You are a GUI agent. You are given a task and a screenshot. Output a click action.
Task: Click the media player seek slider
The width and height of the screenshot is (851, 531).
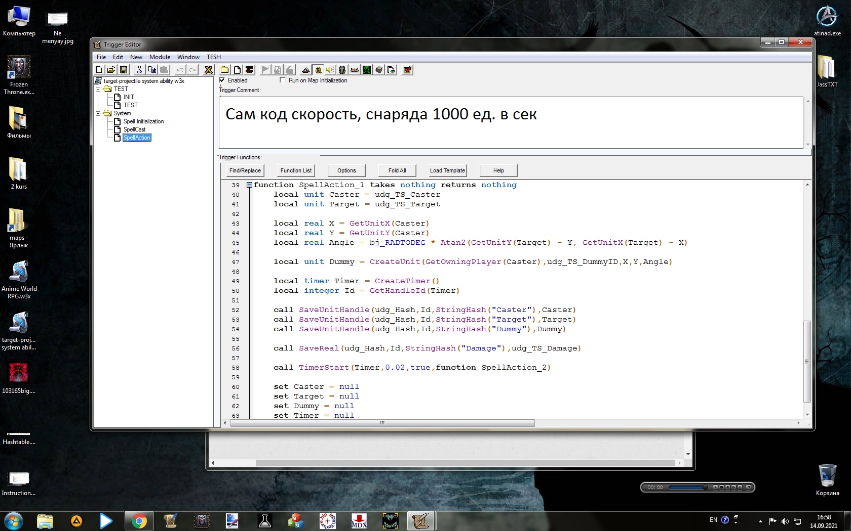click(x=687, y=488)
